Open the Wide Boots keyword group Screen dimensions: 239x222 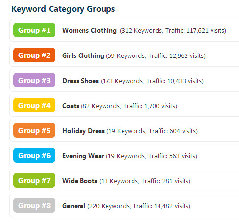pyautogui.click(x=80, y=181)
